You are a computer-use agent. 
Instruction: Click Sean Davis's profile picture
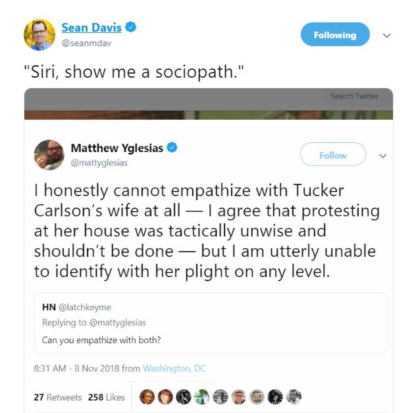(x=39, y=35)
